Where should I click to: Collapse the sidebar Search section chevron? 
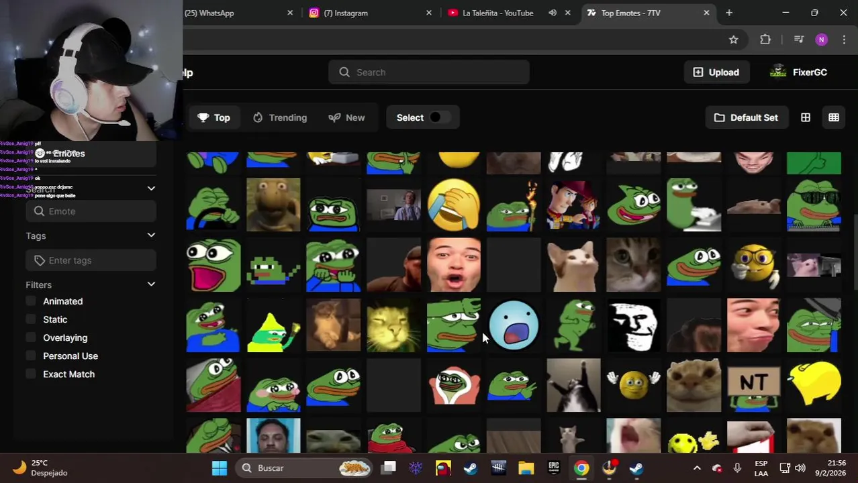[151, 189]
